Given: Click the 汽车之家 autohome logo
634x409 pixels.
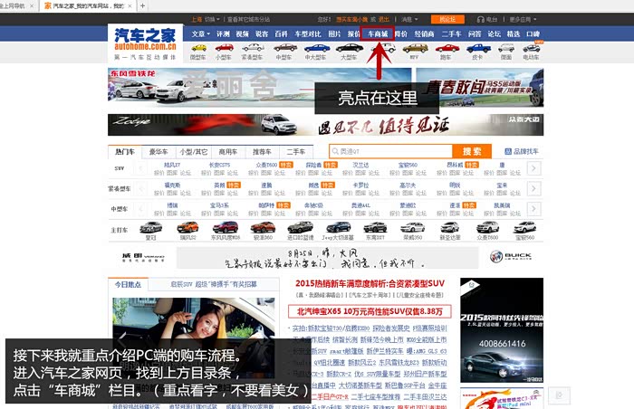Looking at the screenshot, I should pyautogui.click(x=145, y=43).
